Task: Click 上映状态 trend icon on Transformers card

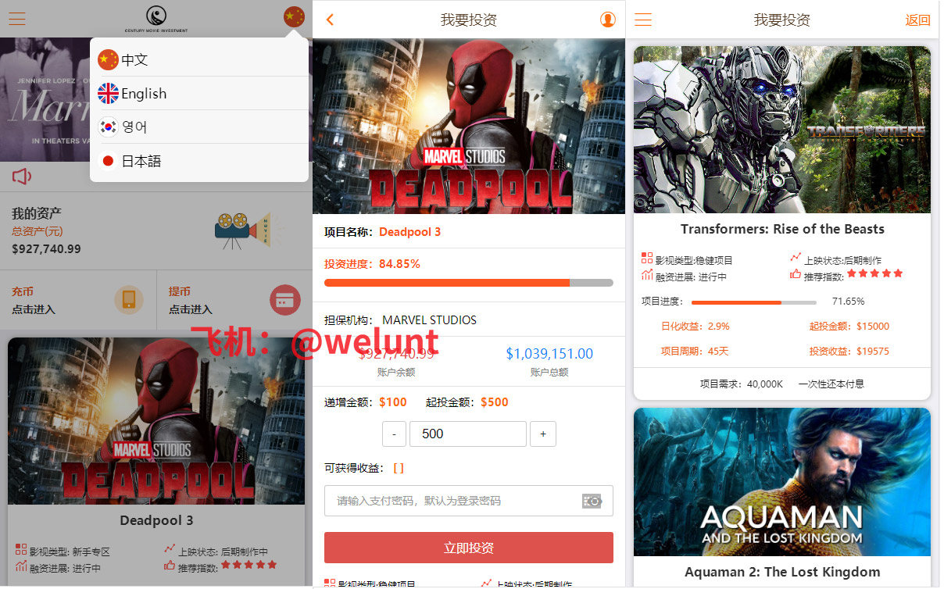Action: tap(796, 258)
